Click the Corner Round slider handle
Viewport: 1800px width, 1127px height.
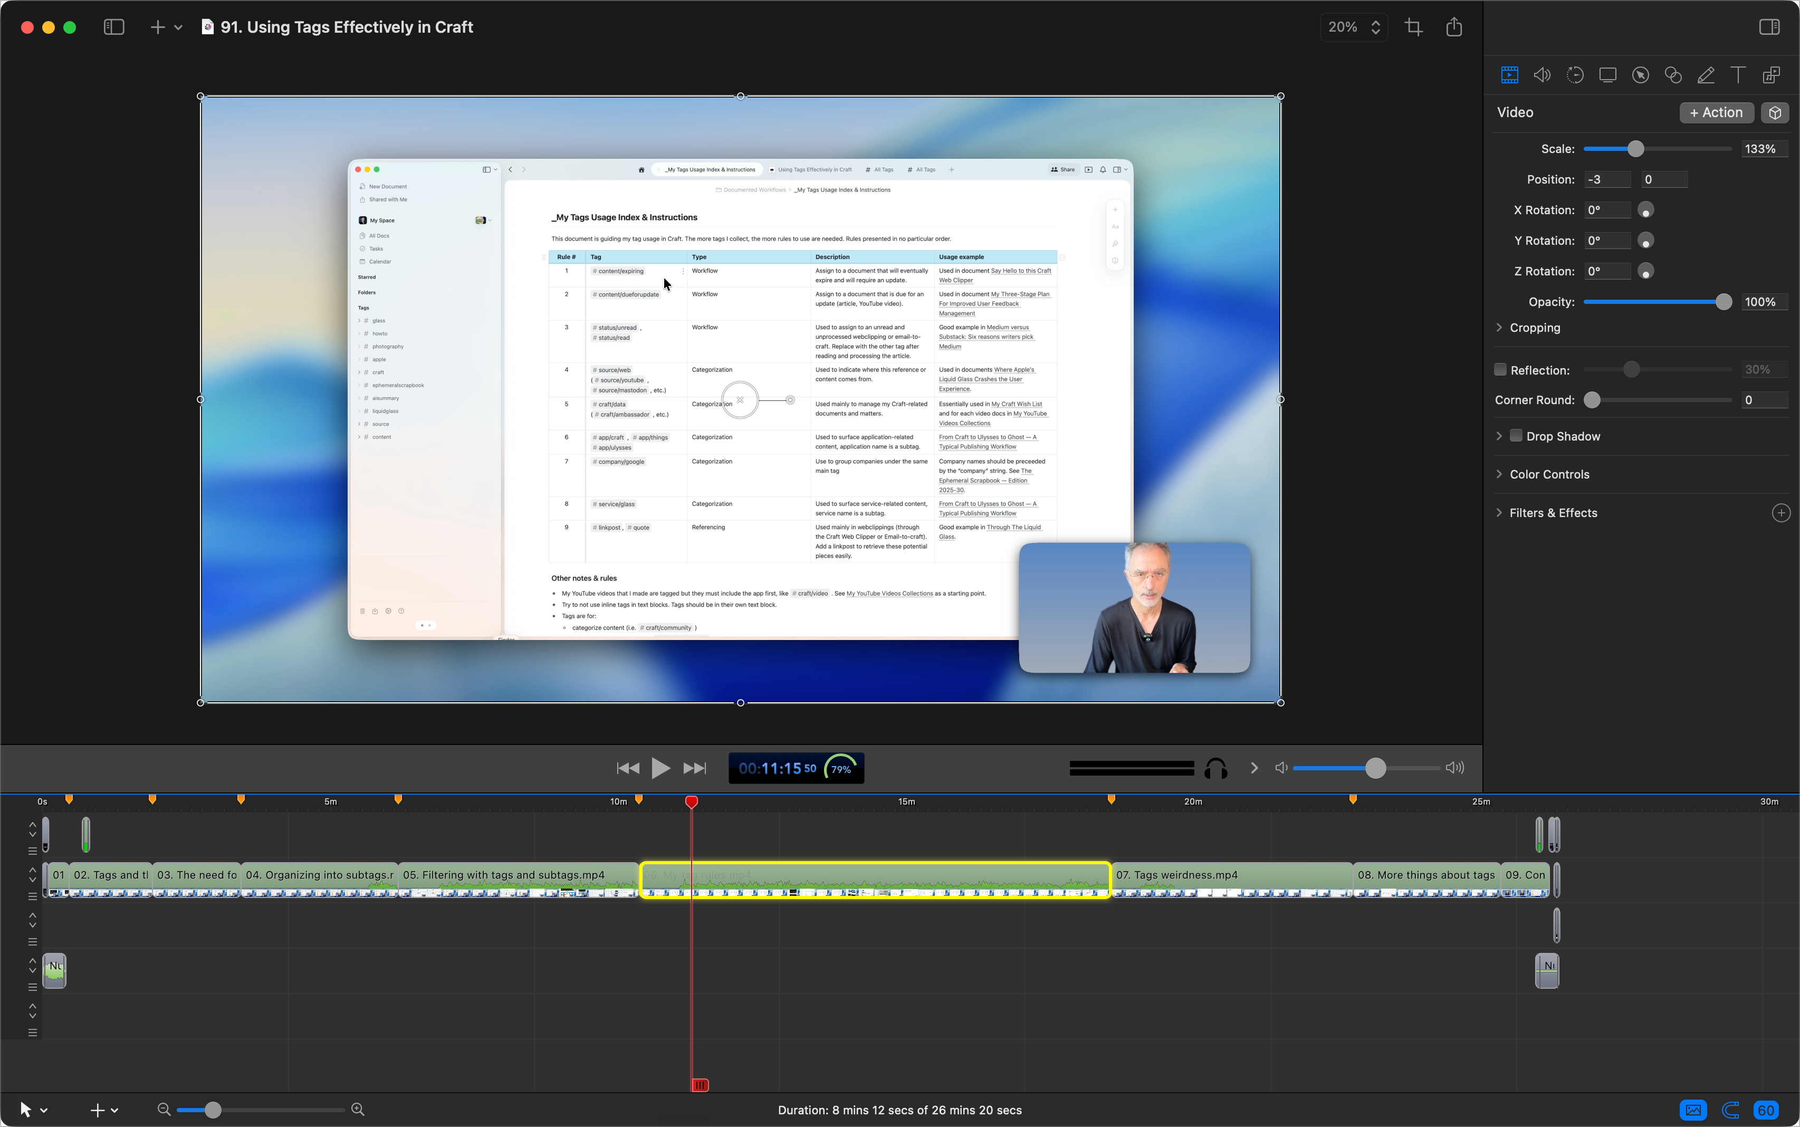(x=1592, y=400)
